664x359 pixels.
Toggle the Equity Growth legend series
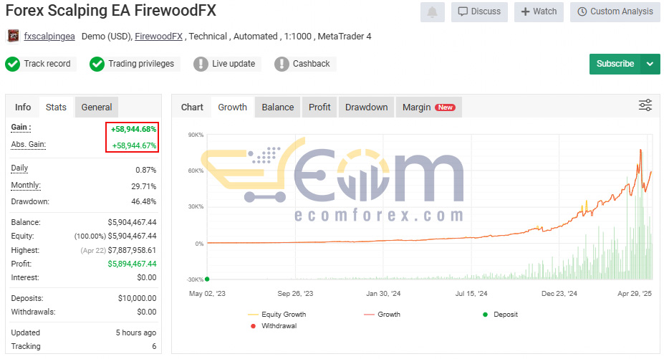(277, 315)
